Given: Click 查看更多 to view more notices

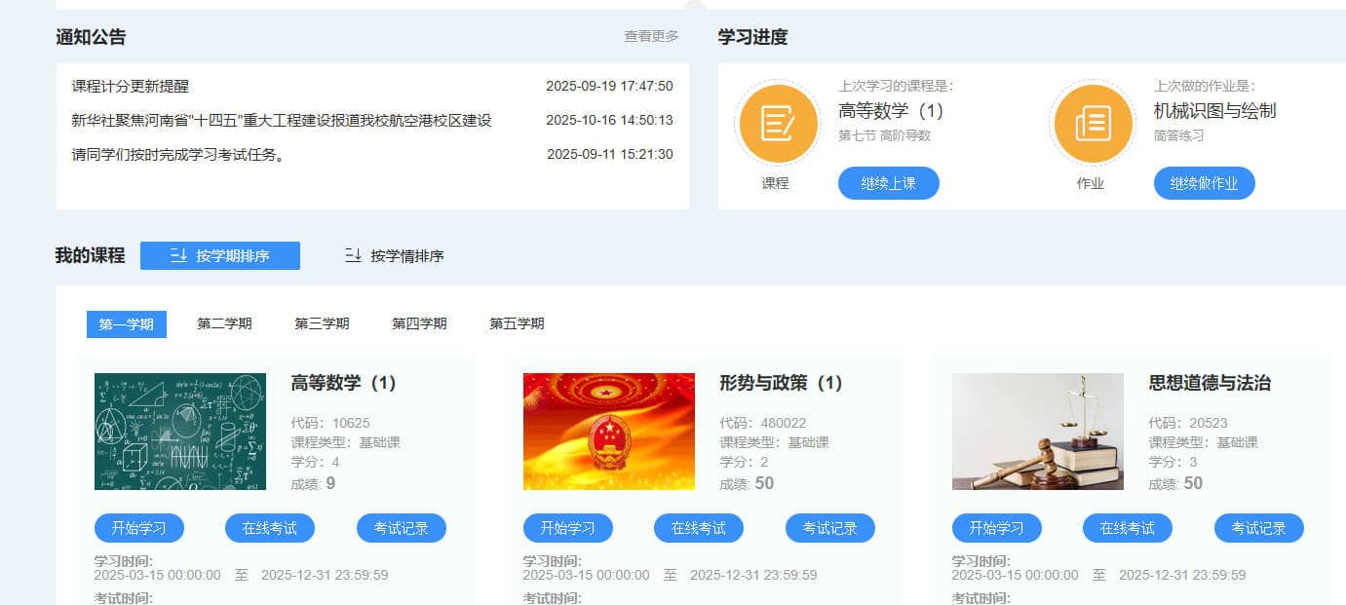Looking at the screenshot, I should 651,37.
